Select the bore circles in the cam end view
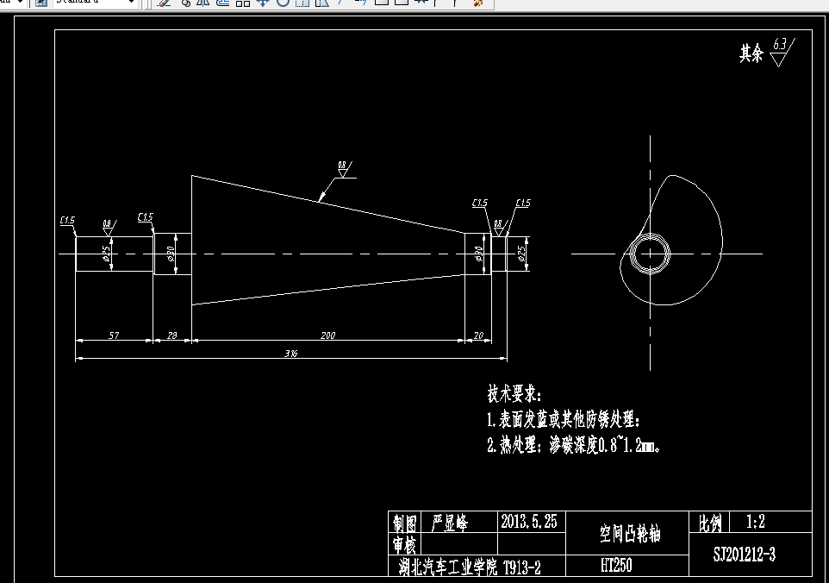This screenshot has width=829, height=583. [x=650, y=254]
